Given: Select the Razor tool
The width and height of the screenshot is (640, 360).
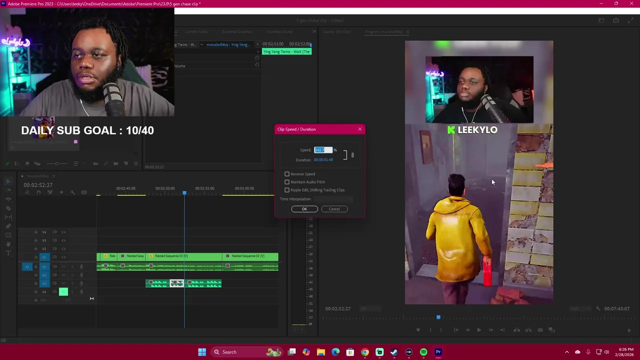Looking at the screenshot, I should pyautogui.click(x=8, y=208).
